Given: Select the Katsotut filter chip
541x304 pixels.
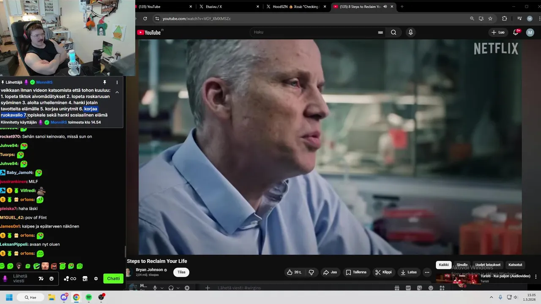Looking at the screenshot, I should coord(515,265).
